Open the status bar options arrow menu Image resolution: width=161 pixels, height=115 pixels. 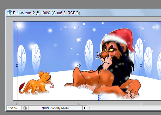[84, 108]
